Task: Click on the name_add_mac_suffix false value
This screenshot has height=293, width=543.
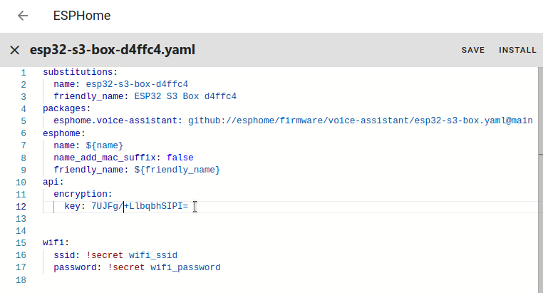Action: point(180,157)
